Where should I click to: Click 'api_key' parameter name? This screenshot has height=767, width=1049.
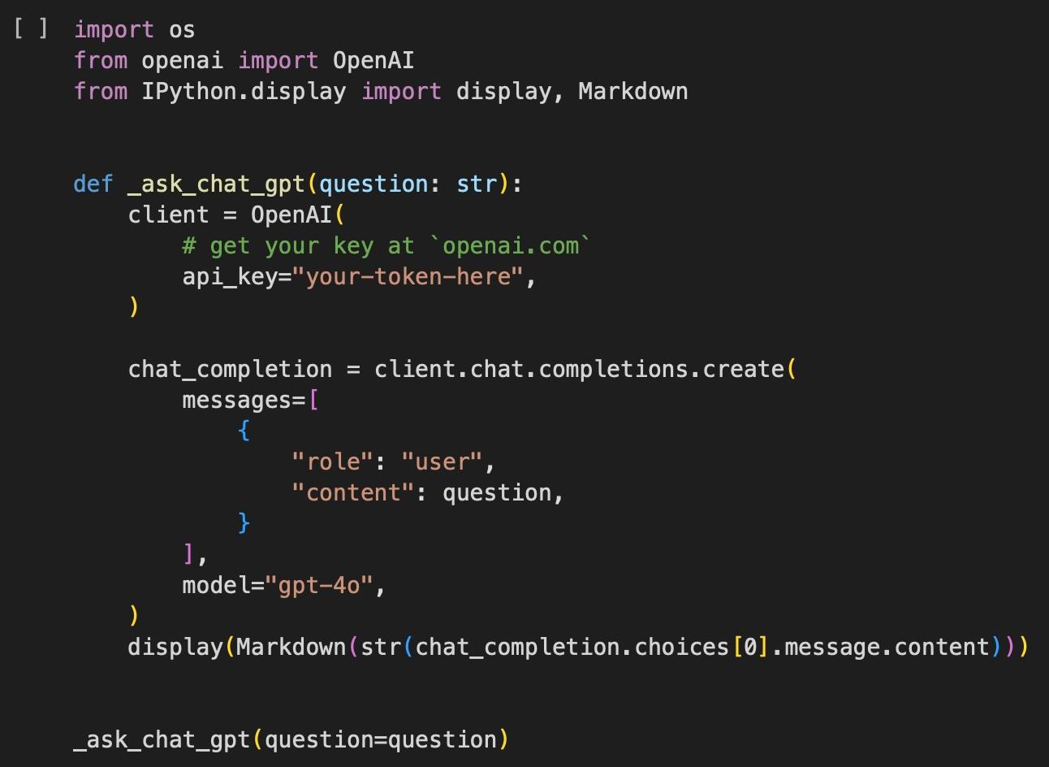click(x=230, y=277)
